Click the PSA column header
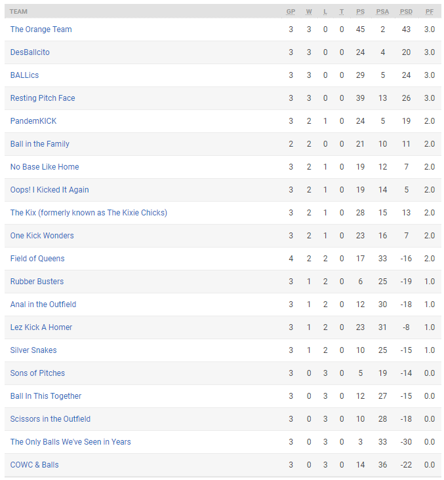Viewport: 444px width, 480px height. click(x=382, y=12)
